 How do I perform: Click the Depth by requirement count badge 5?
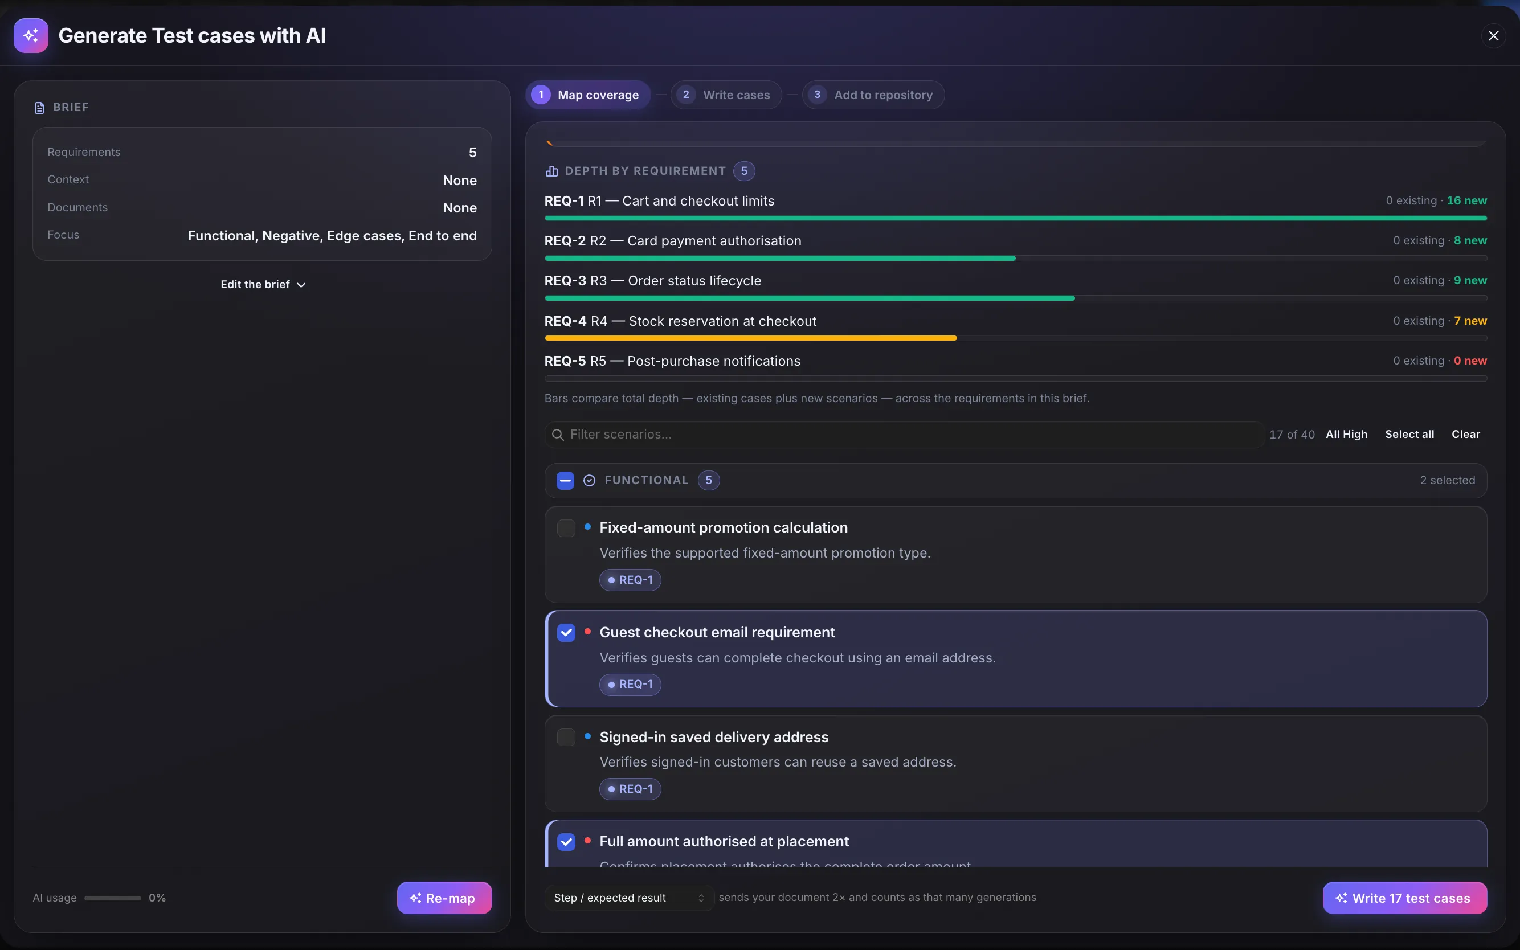click(x=744, y=171)
